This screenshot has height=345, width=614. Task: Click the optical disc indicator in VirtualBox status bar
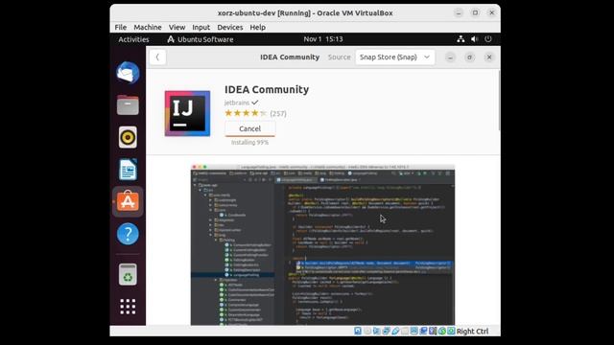click(367, 331)
